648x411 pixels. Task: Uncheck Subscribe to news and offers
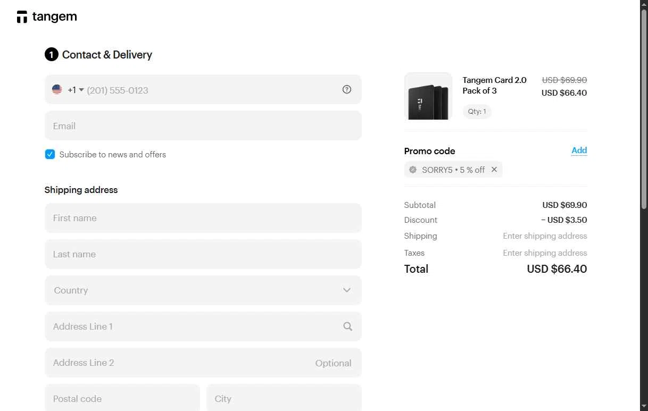click(x=50, y=154)
